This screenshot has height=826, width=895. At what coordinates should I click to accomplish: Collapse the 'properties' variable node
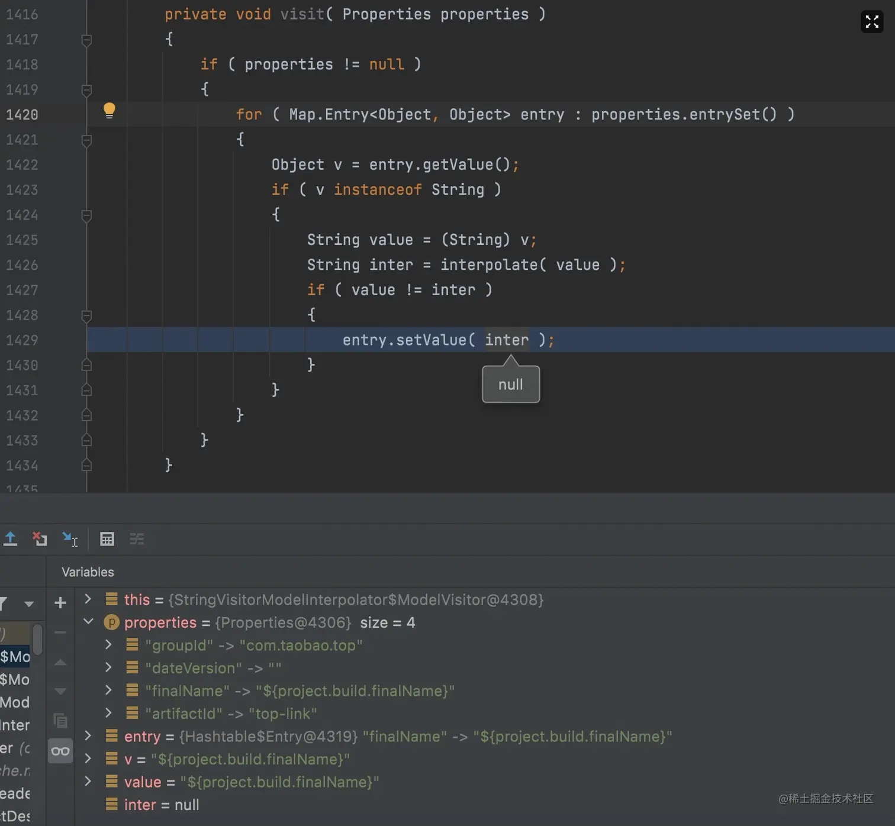[x=88, y=621]
